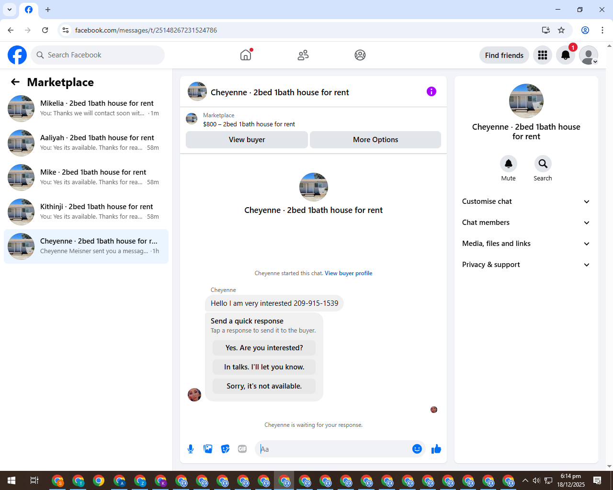Search in conversation via magnifier icon
This screenshot has height=490, width=613.
(543, 164)
